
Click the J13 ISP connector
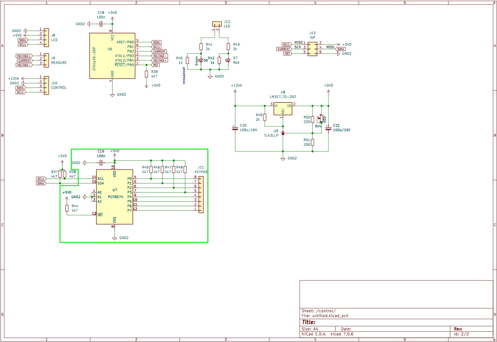tap(312, 49)
